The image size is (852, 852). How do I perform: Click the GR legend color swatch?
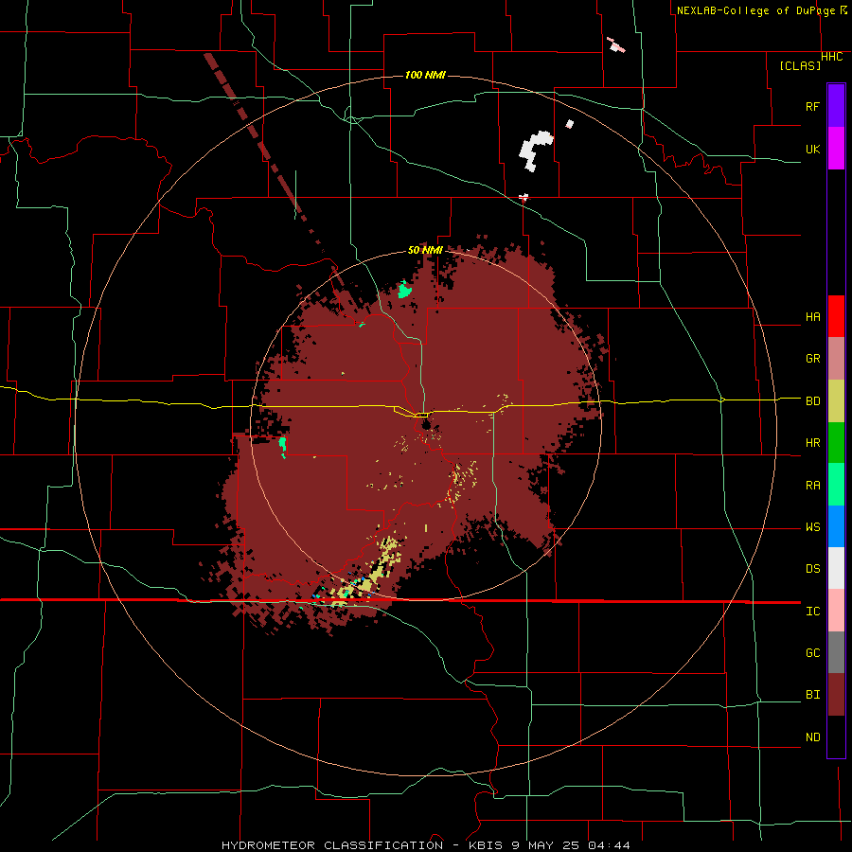click(836, 358)
